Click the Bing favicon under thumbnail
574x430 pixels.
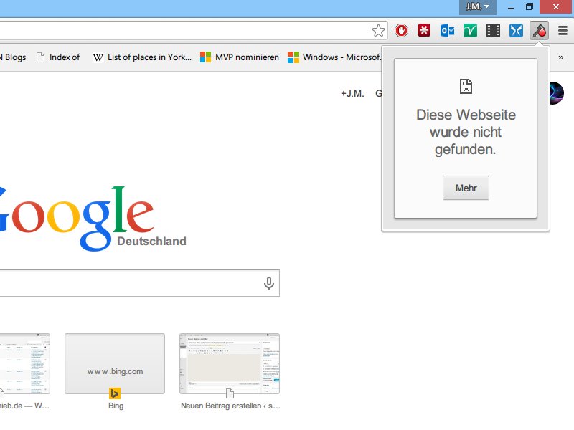pyautogui.click(x=115, y=393)
